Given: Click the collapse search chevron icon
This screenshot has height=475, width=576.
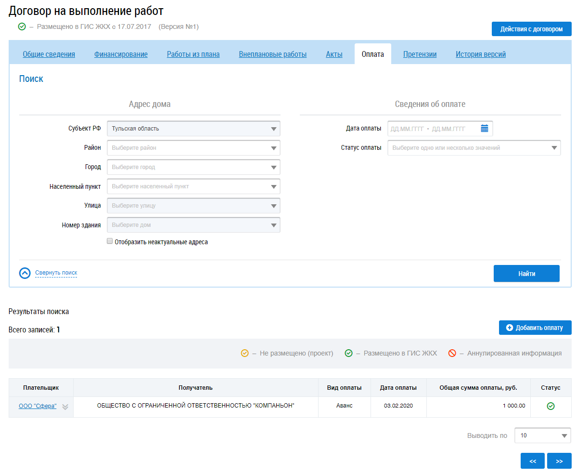Looking at the screenshot, I should point(25,273).
